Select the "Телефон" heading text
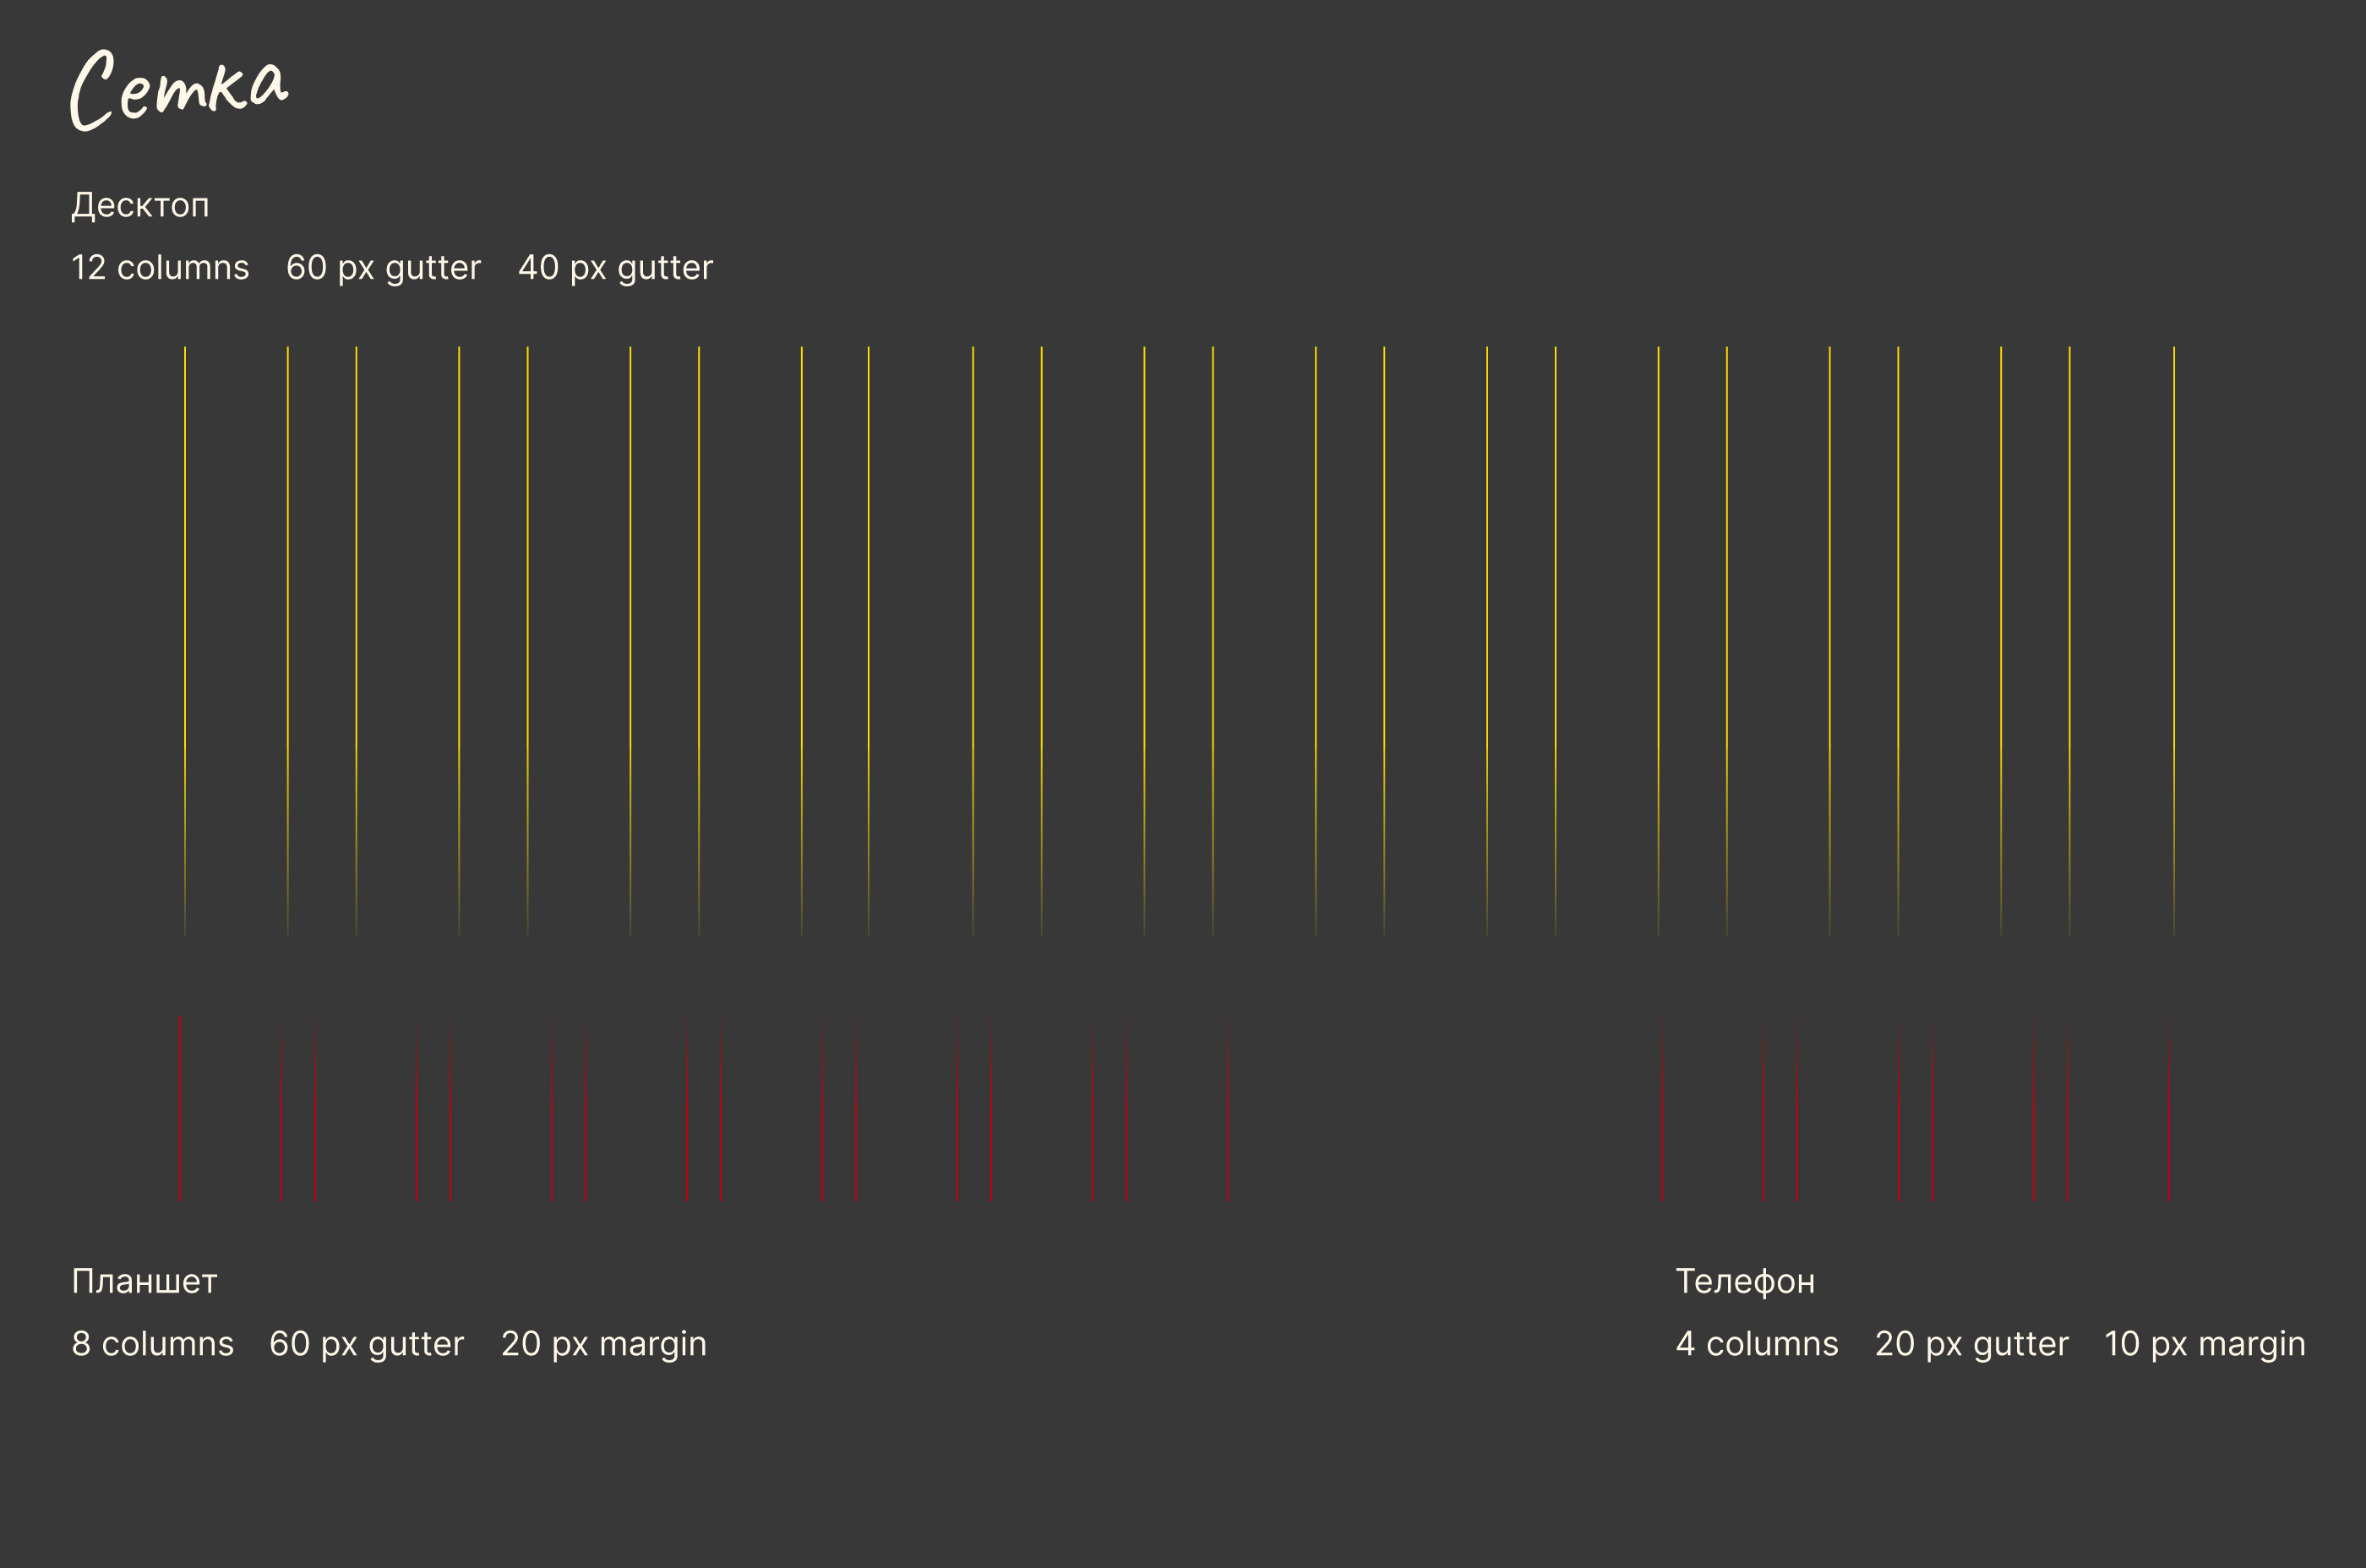This screenshot has width=2366, height=1568. [1745, 1281]
